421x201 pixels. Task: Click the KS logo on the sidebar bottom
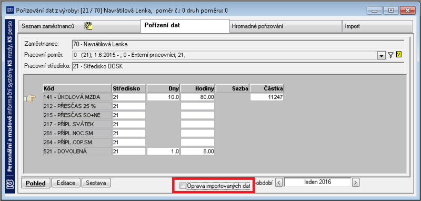coord(10,184)
